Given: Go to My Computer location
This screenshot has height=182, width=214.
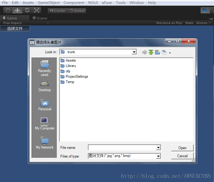Looking at the screenshot, I should [x=45, y=124].
